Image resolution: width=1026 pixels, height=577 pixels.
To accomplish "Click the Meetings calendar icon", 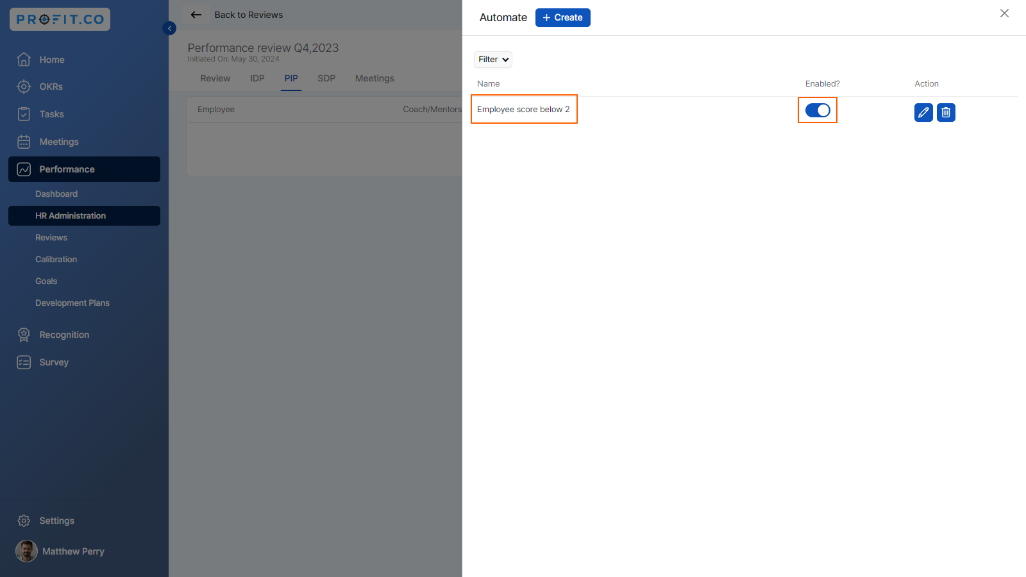I will [x=24, y=142].
